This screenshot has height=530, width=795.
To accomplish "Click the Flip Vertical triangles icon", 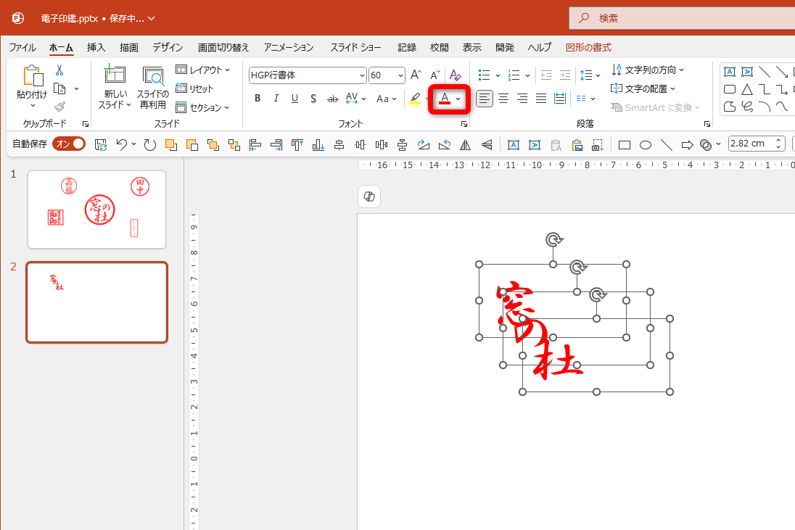I will point(486,145).
